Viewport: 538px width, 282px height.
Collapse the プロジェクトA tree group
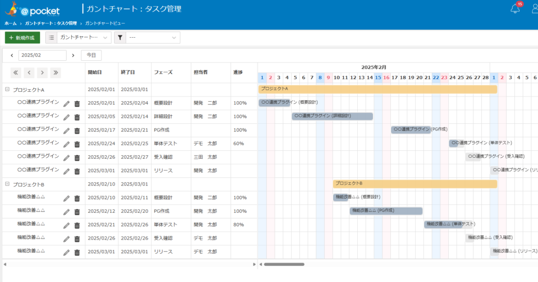(x=7, y=90)
